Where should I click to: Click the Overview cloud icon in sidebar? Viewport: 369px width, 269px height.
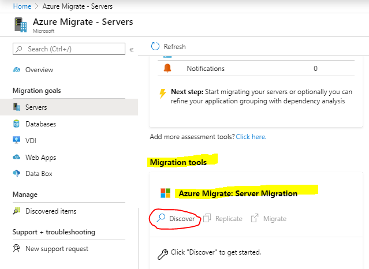[17, 70]
